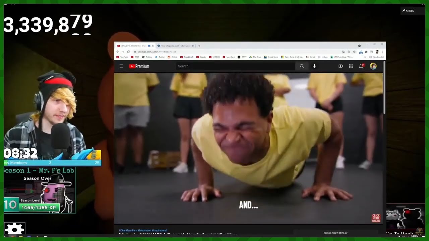Open the Chrome profile avatar
The width and height of the screenshot is (429, 241).
click(377, 52)
